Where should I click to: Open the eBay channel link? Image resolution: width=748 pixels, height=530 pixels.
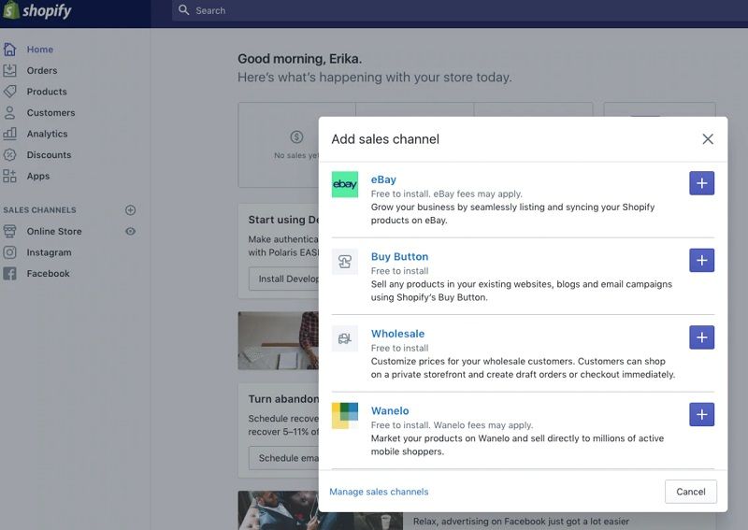point(383,179)
